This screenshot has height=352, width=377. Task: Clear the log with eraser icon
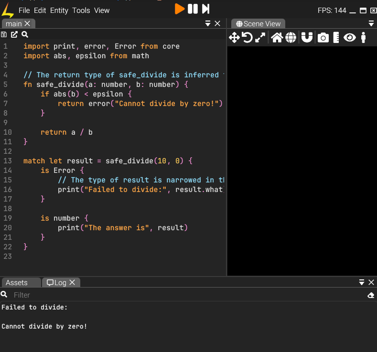(x=371, y=295)
